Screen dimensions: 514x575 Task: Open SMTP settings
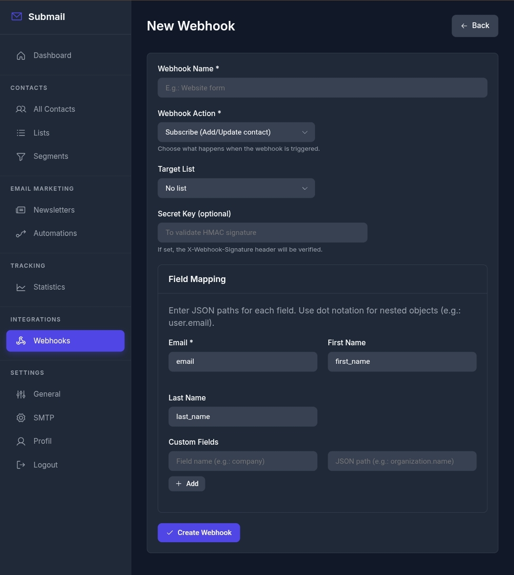coord(65,418)
